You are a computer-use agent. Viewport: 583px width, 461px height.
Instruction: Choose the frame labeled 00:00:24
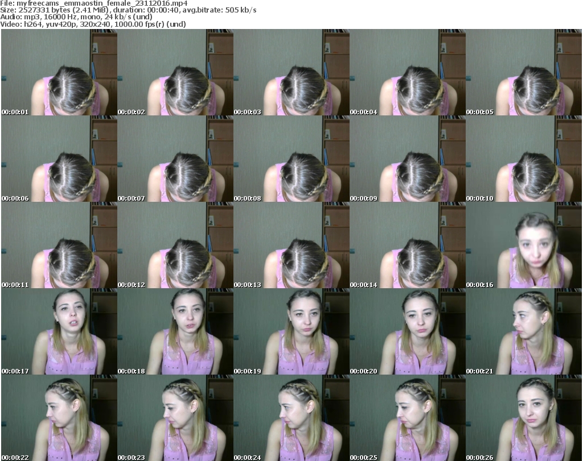291,418
